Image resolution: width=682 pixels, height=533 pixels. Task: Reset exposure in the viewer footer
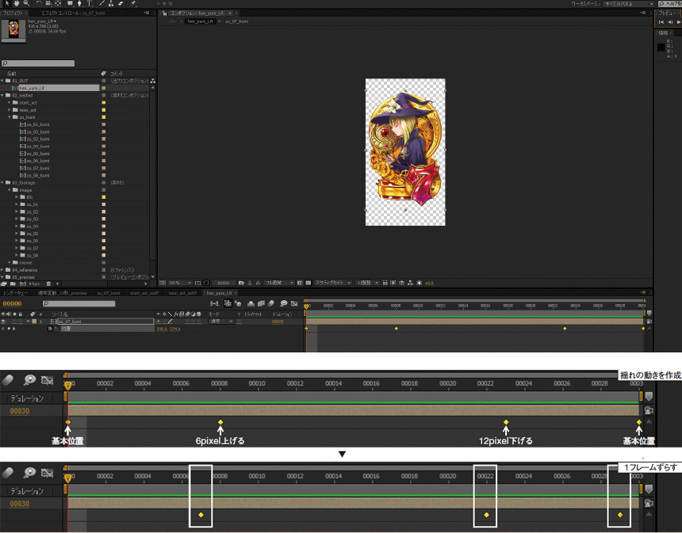click(420, 283)
